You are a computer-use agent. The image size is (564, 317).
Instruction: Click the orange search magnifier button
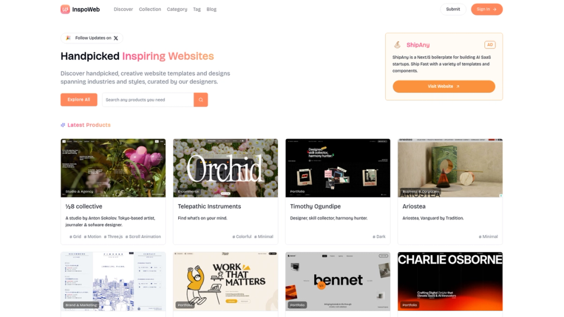click(x=201, y=100)
